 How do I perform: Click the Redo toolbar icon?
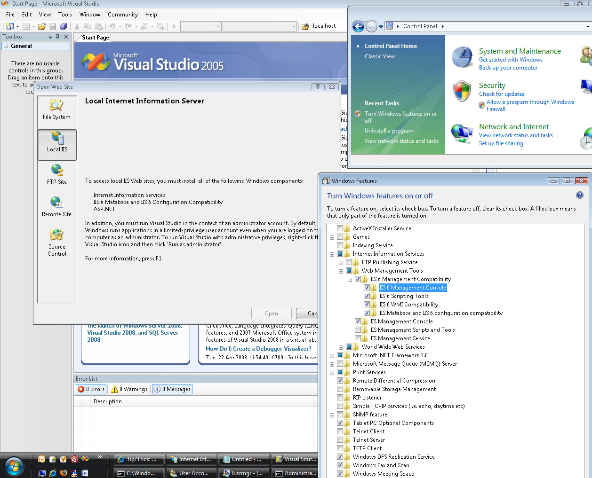tap(128, 26)
